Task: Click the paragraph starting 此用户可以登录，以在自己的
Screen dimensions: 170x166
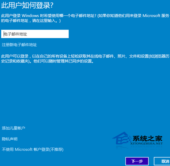Action: (85, 59)
